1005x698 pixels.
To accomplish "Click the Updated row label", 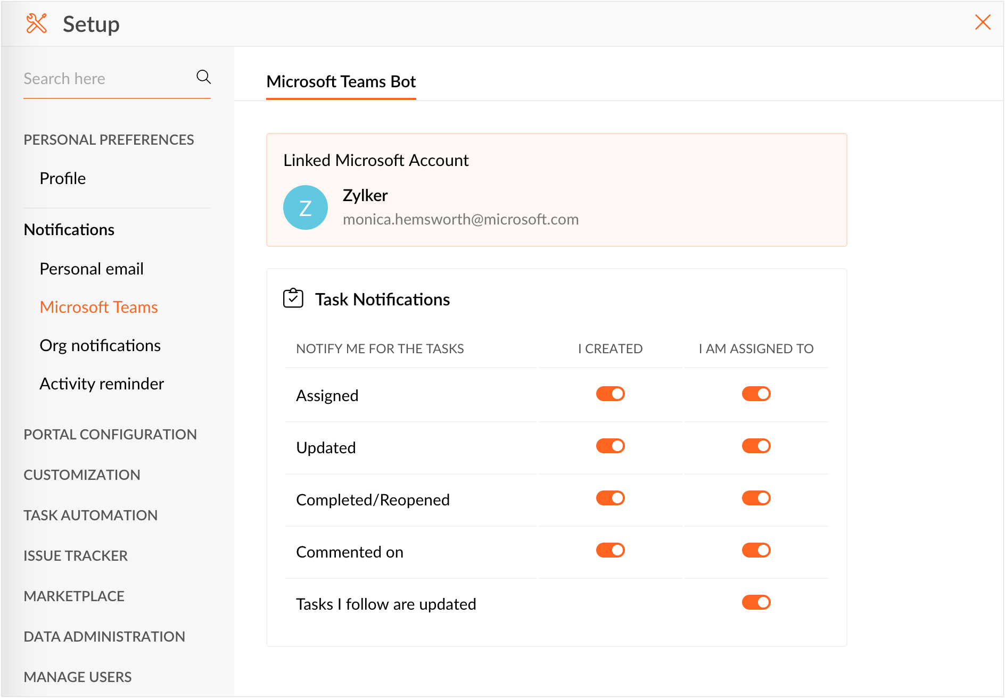I will [x=326, y=447].
